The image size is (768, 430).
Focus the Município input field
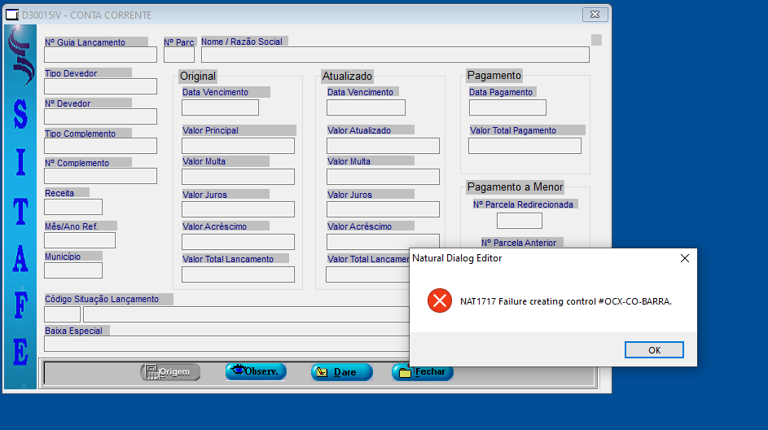[x=73, y=270]
